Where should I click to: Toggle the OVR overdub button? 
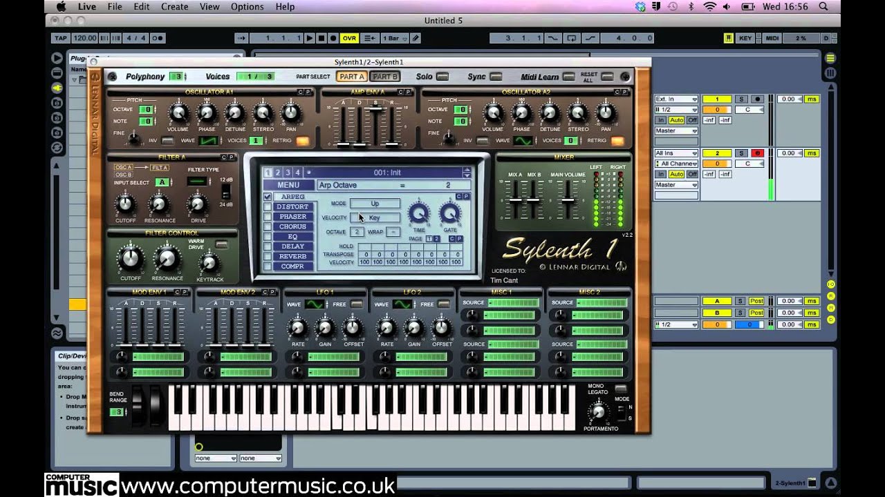[x=349, y=39]
